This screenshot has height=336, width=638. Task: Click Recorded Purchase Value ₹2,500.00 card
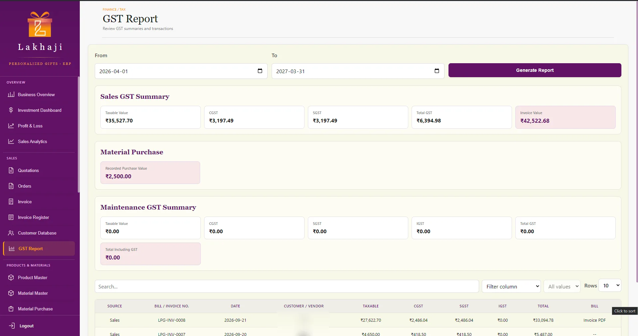pos(150,173)
